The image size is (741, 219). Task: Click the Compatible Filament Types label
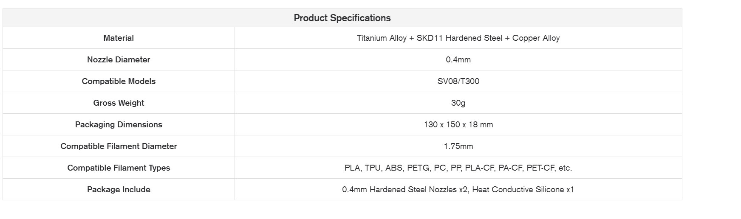coord(119,168)
